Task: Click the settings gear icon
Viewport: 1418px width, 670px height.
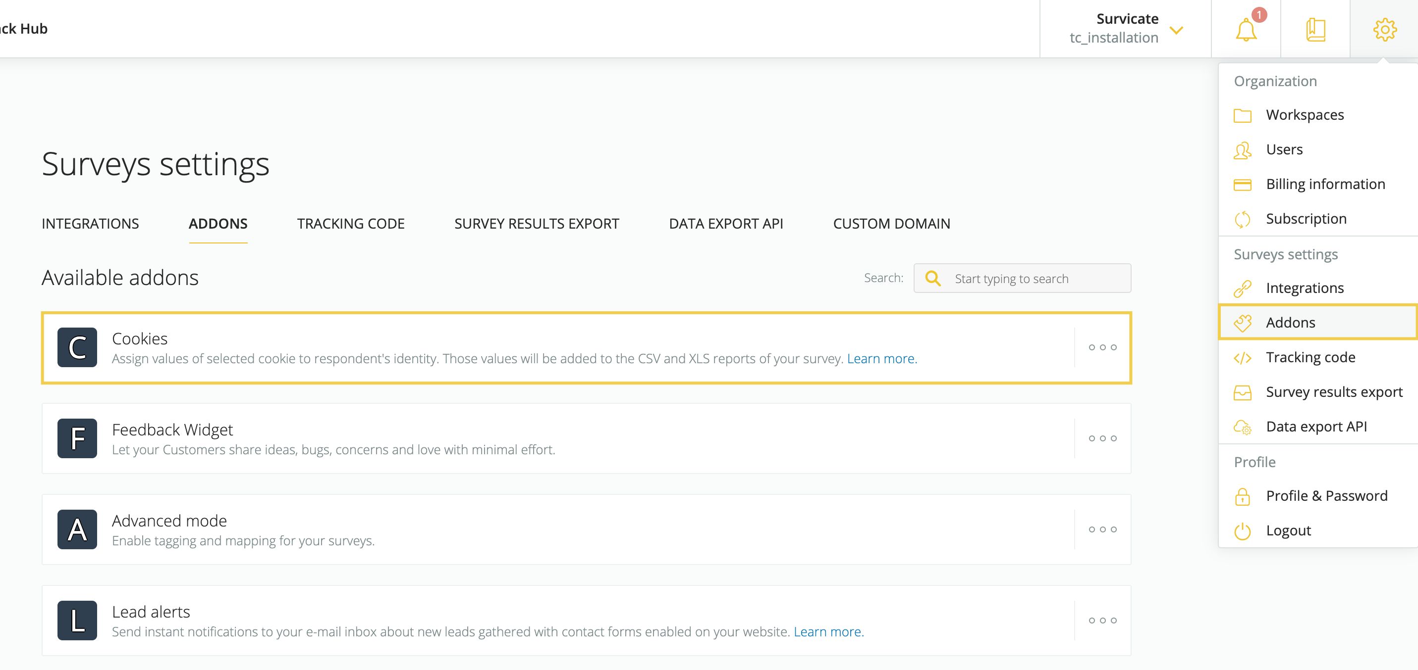Action: (x=1384, y=30)
